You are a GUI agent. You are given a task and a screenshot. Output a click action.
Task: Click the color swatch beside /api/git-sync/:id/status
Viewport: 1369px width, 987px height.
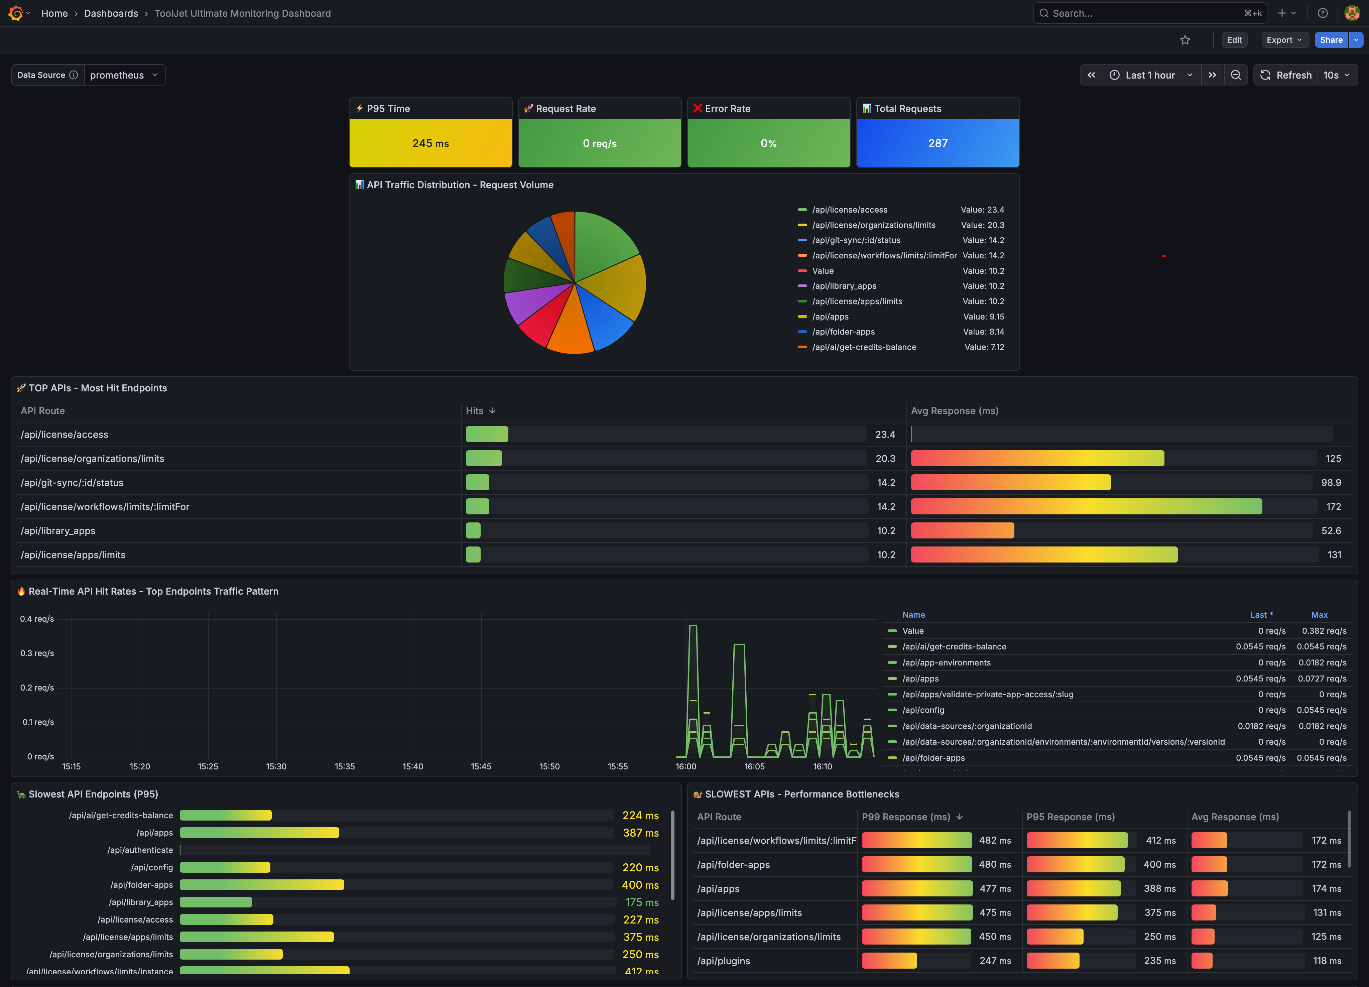click(802, 240)
